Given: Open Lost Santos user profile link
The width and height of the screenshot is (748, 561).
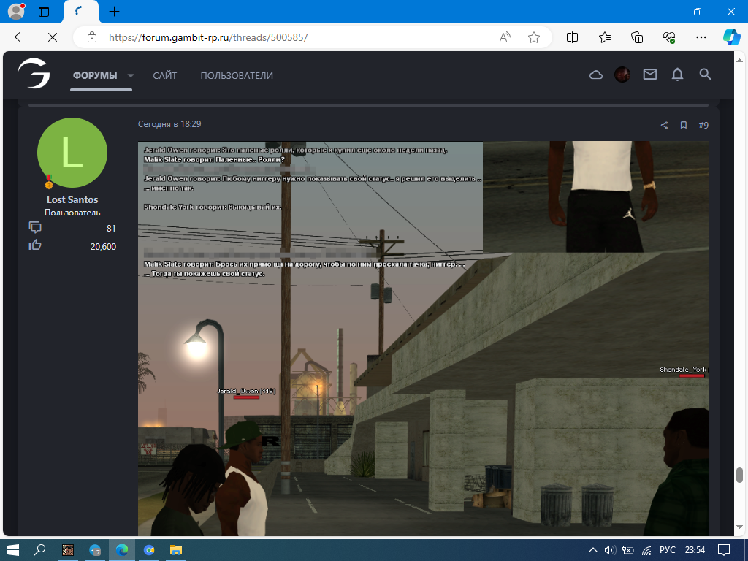Looking at the screenshot, I should 72,199.
